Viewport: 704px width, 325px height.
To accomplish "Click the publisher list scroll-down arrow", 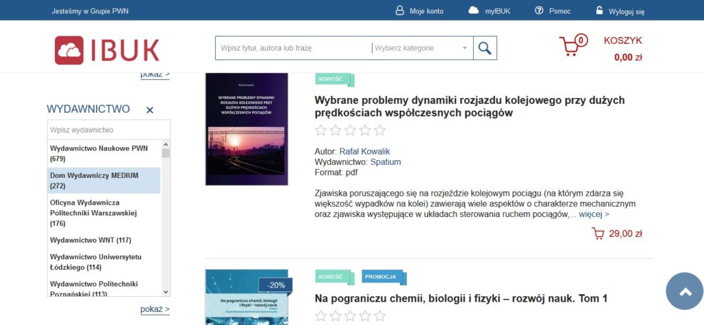I will (x=166, y=292).
